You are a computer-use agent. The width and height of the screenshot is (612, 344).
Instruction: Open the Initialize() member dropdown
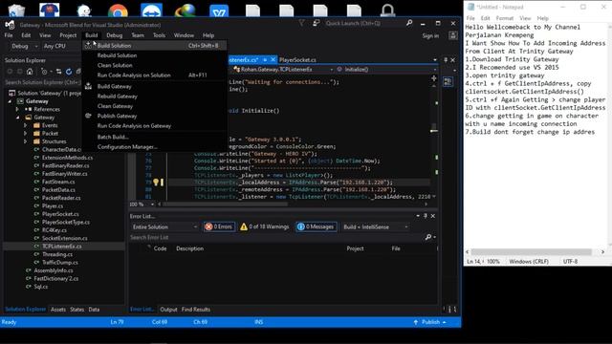coord(386,70)
